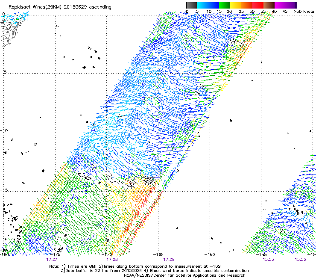Click the yellow 20–25 knots color segment

point(236,5)
